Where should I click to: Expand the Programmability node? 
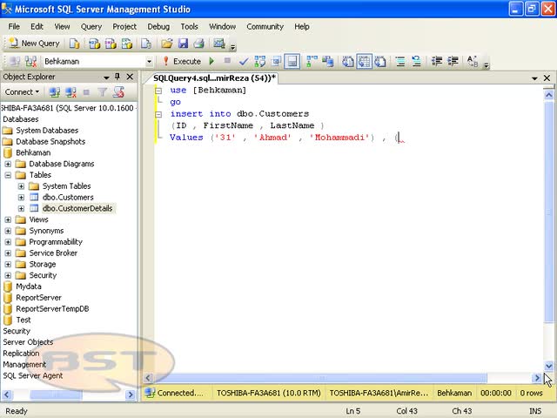8,242
